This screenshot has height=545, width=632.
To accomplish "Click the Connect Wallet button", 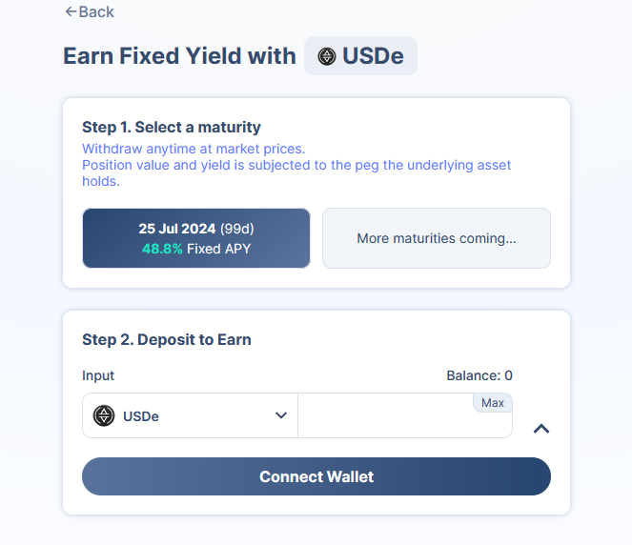I will 316,476.
